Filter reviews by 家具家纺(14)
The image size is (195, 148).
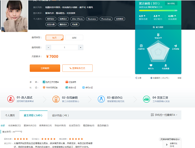45,125
